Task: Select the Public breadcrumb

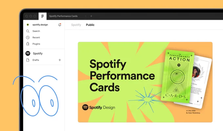Action: pyautogui.click(x=90, y=25)
